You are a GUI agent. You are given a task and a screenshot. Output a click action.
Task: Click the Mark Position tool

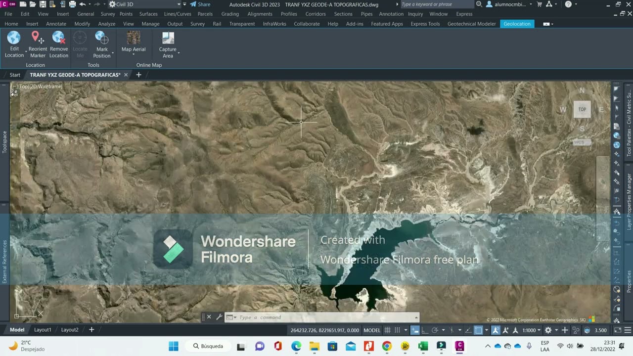pos(102,44)
